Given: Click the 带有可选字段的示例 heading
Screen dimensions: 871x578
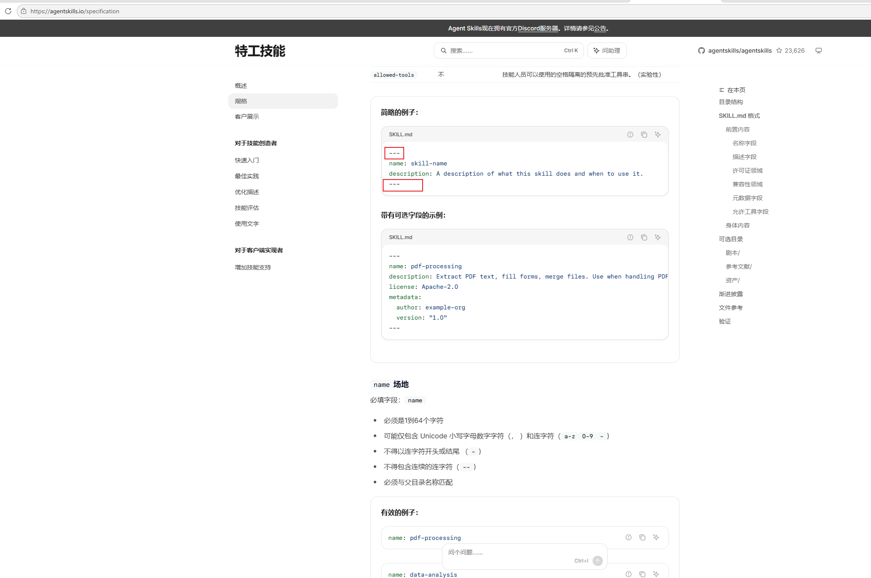Looking at the screenshot, I should (x=413, y=215).
